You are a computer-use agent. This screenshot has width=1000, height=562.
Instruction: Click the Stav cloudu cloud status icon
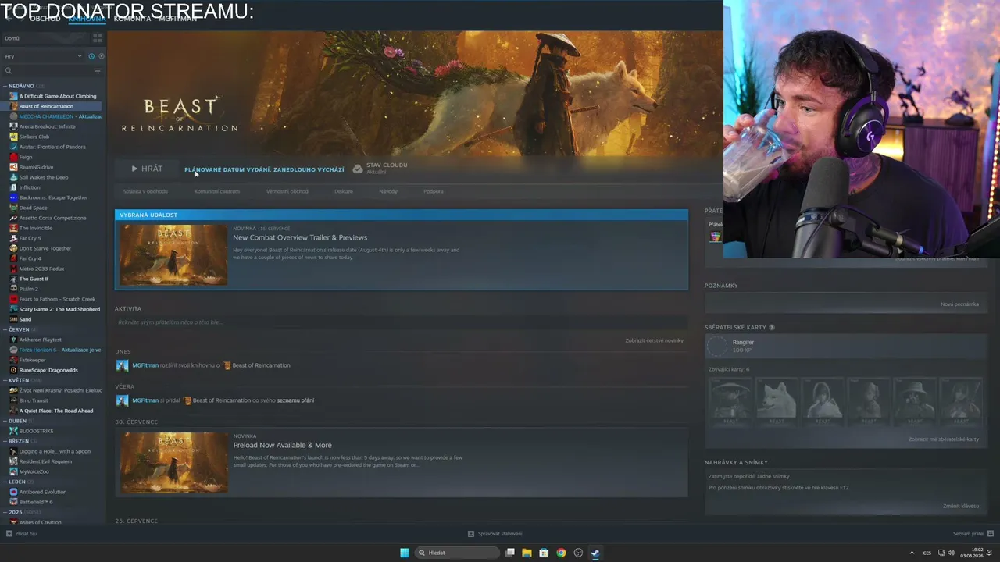point(358,169)
